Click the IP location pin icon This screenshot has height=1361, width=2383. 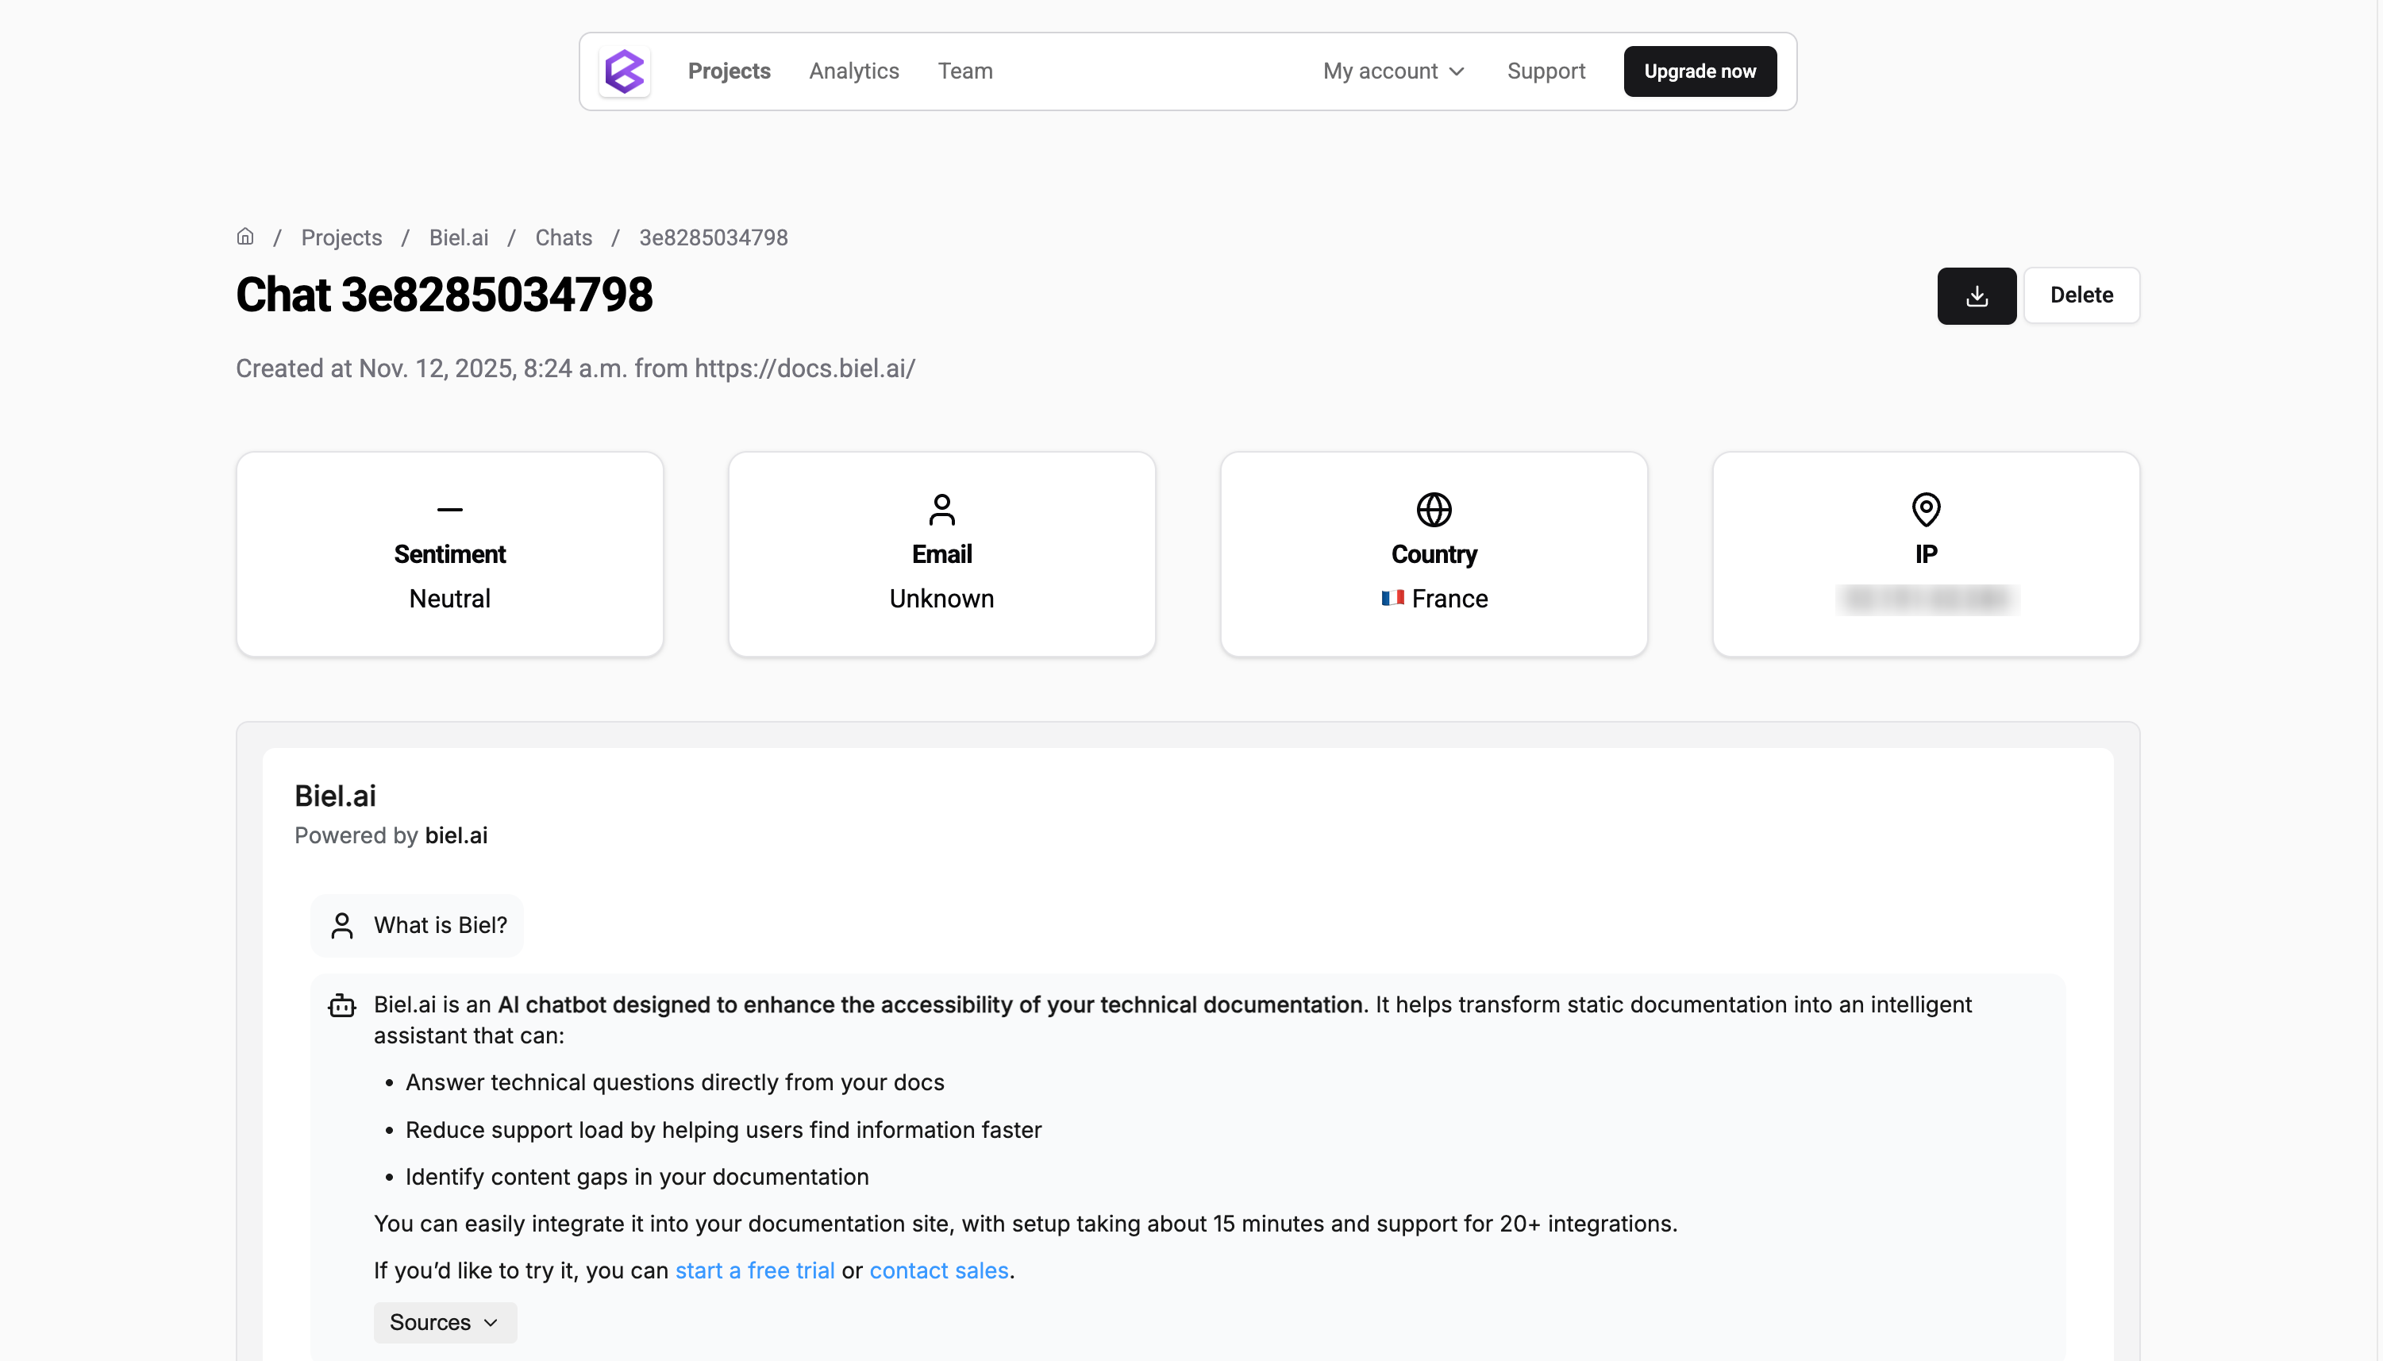coord(1927,510)
